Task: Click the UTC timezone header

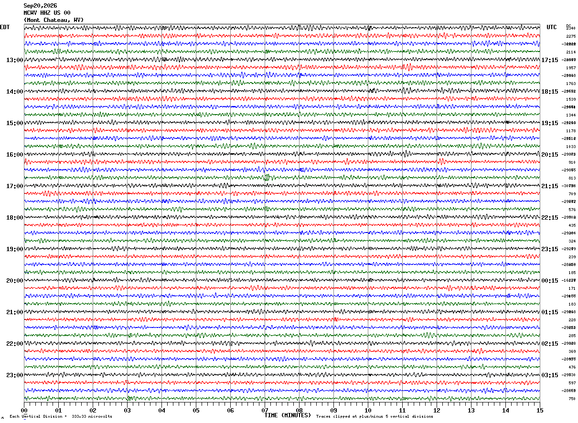Action: [552, 27]
